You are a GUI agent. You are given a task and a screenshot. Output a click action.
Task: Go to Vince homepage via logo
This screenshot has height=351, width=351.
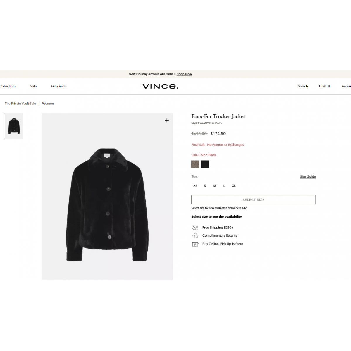tap(160, 86)
